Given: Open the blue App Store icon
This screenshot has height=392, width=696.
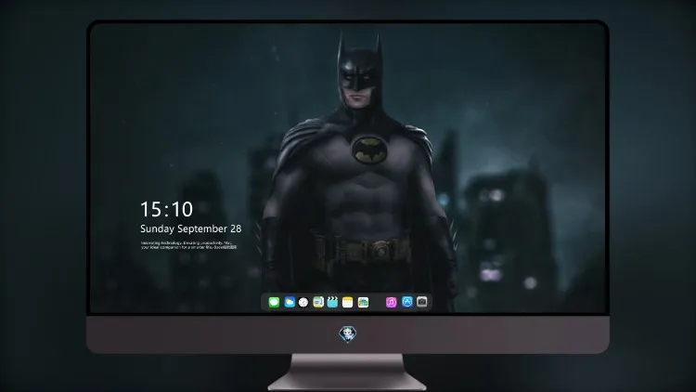Looking at the screenshot, I should tap(407, 302).
